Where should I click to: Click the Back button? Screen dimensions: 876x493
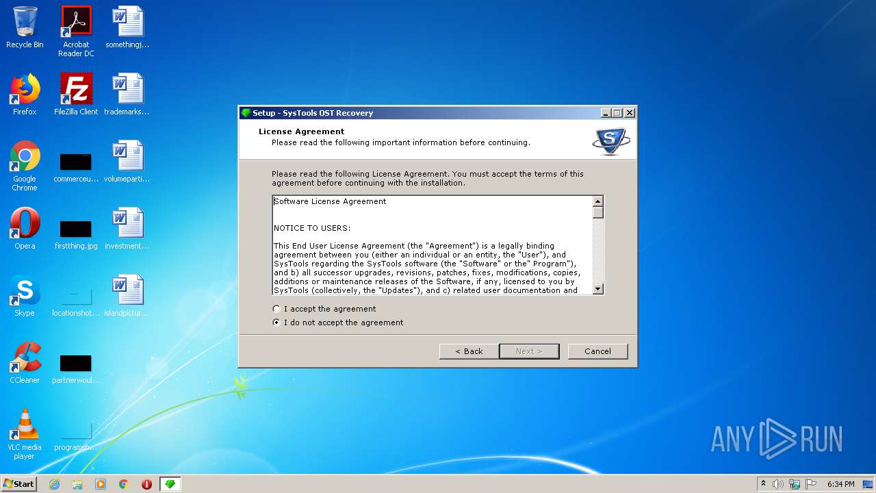click(x=469, y=351)
